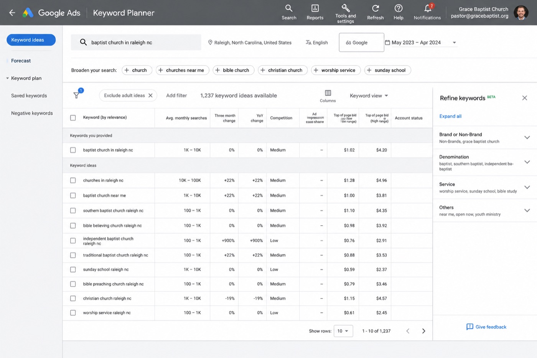Image resolution: width=537 pixels, height=358 pixels.
Task: Sort by Account status column header
Action: pos(409,118)
